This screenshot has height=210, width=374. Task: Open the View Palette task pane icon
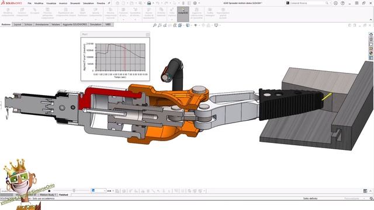[x=371, y=49]
